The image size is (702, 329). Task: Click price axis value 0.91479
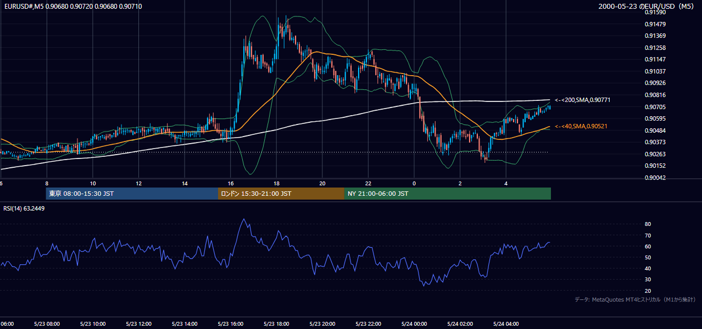click(655, 24)
